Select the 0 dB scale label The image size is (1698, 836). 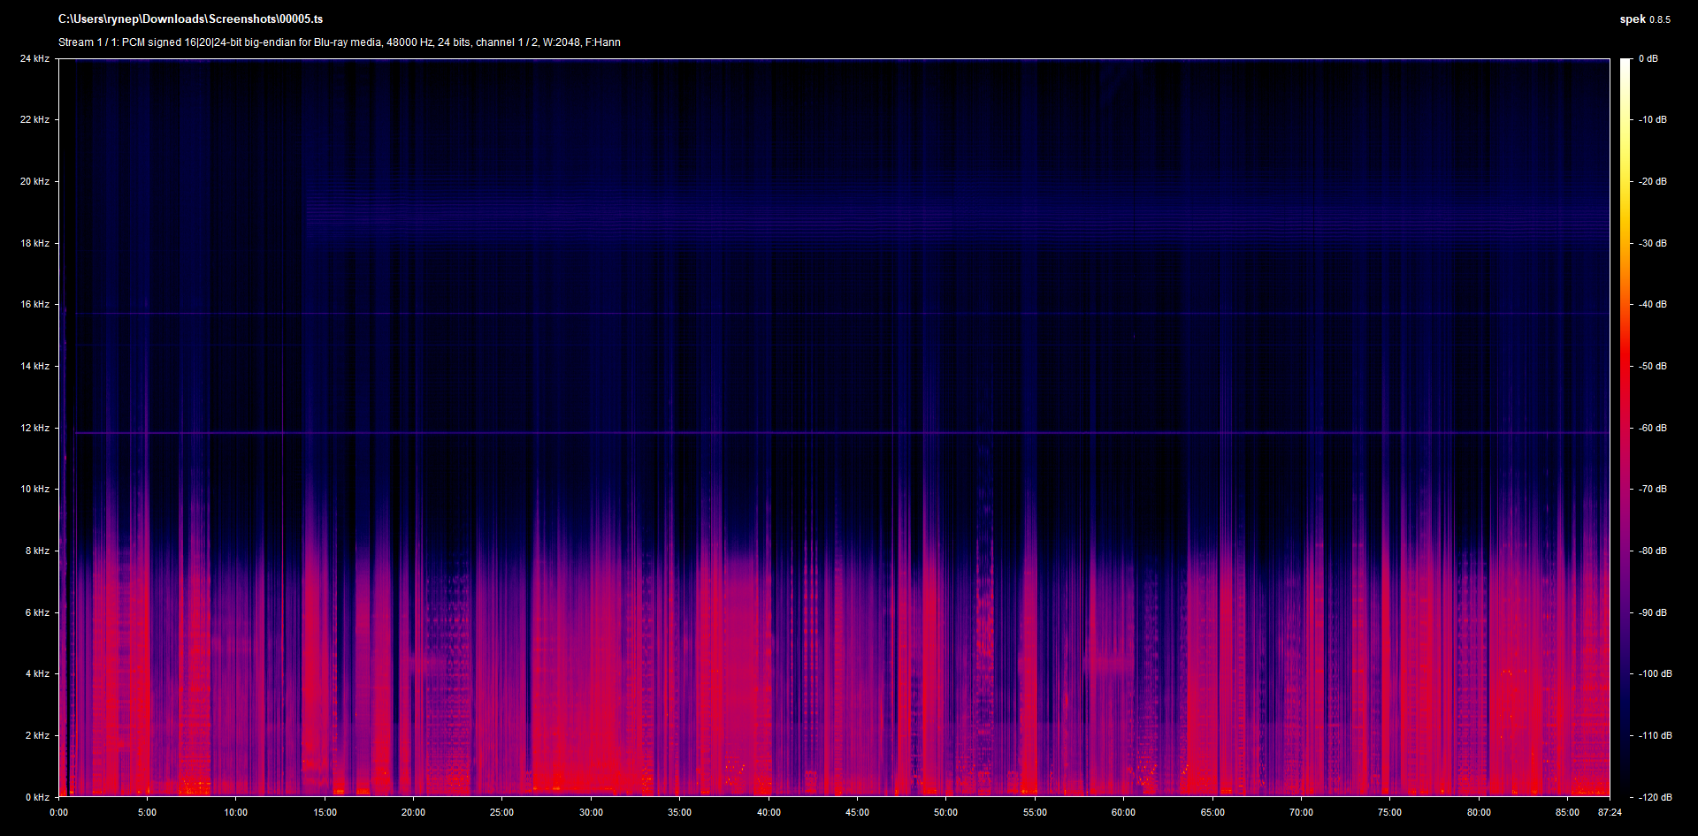pos(1648,59)
